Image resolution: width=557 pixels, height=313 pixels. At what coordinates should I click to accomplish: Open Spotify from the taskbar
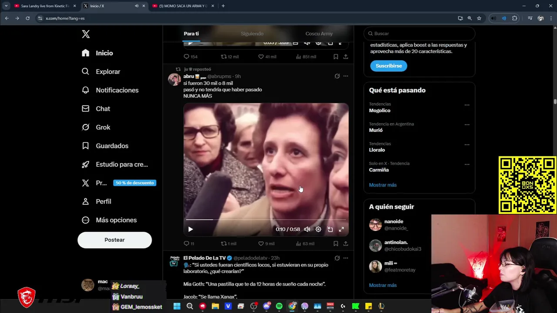tap(279, 306)
